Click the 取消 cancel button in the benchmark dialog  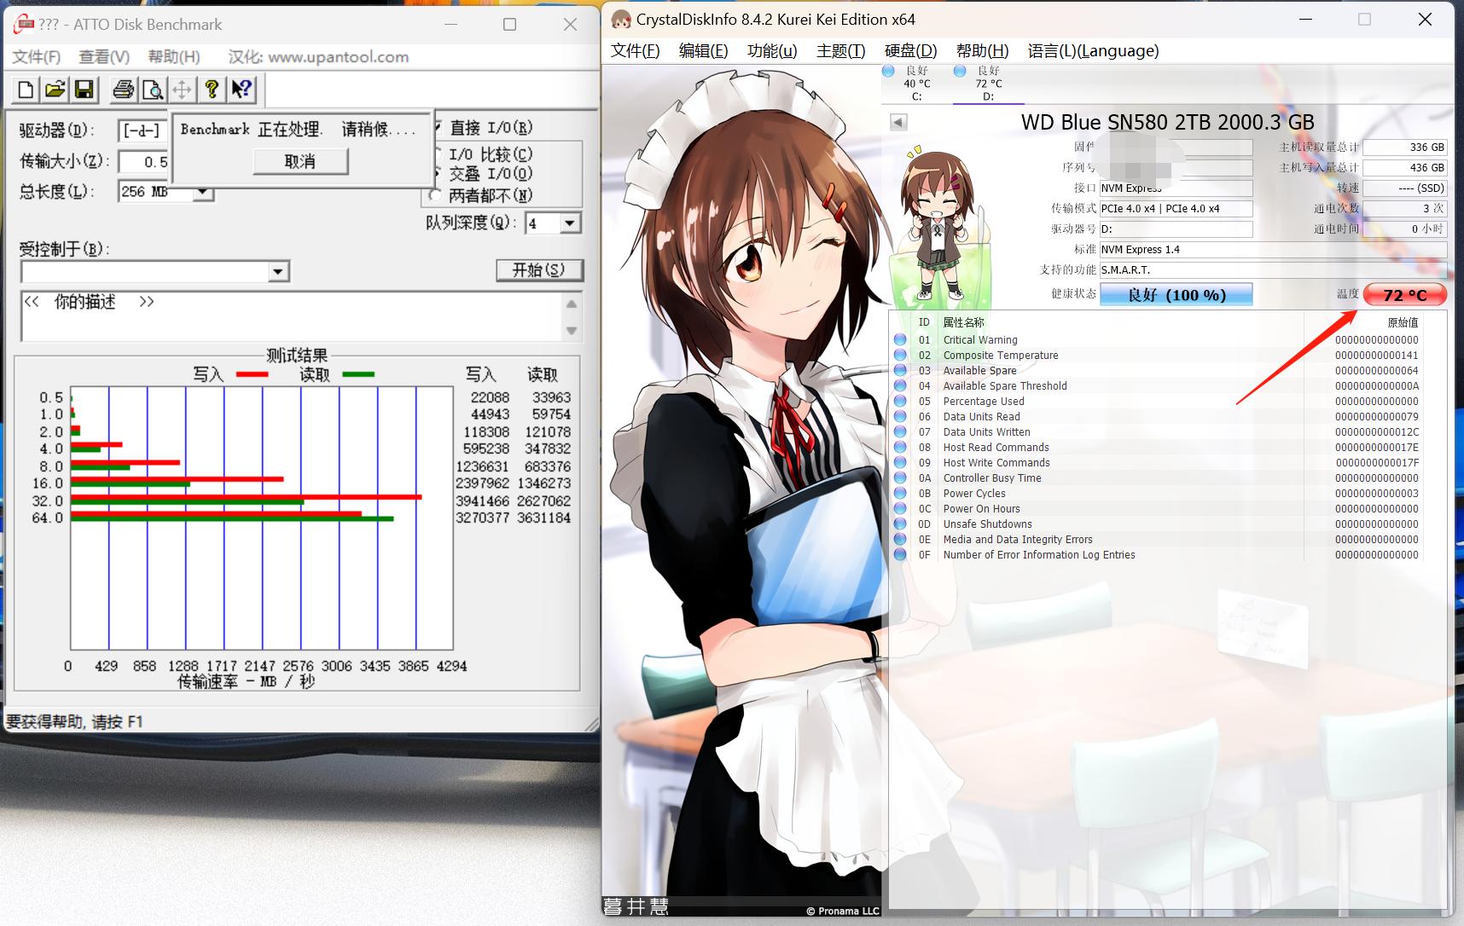[x=300, y=161]
